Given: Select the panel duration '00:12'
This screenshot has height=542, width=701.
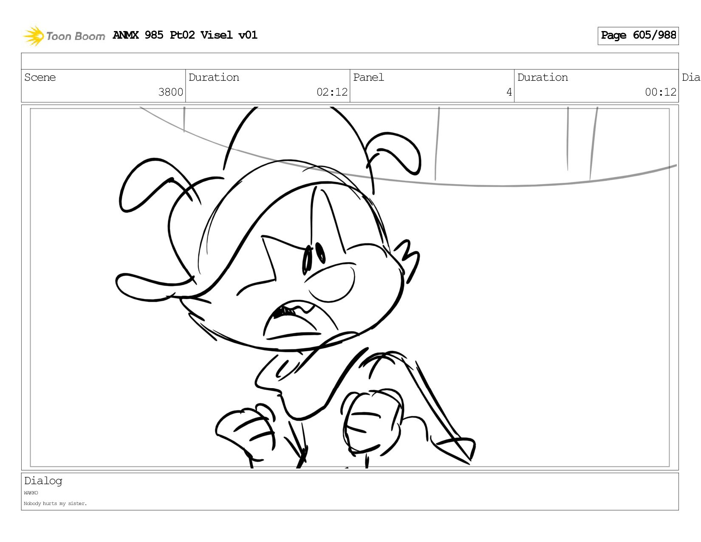Looking at the screenshot, I should [x=660, y=92].
